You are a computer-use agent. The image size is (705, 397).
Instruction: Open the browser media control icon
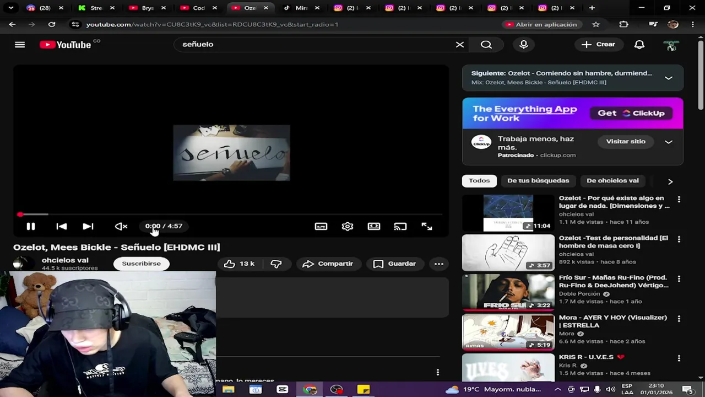[x=653, y=25]
